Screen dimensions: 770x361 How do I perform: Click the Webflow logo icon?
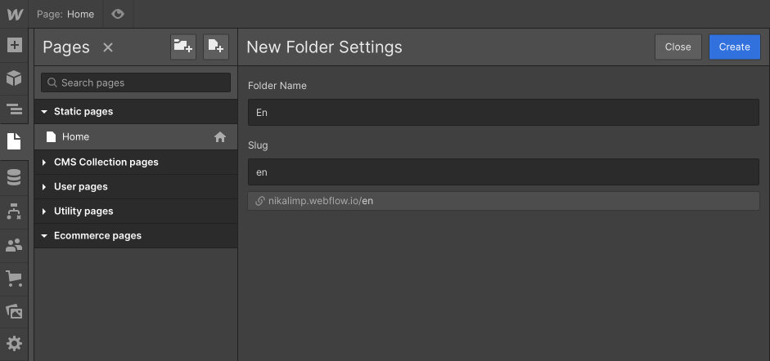coord(15,14)
